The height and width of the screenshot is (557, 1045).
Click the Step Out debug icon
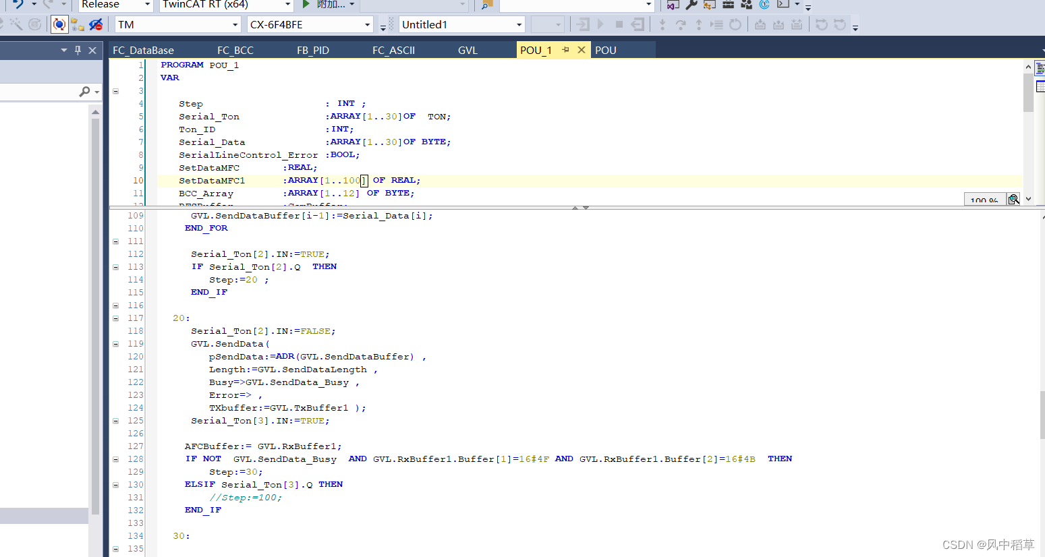(698, 25)
